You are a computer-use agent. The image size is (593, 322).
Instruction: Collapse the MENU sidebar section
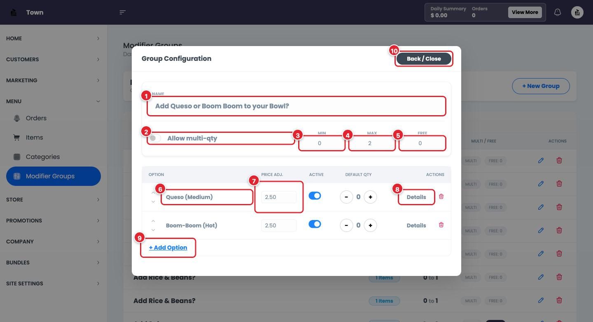click(x=54, y=101)
